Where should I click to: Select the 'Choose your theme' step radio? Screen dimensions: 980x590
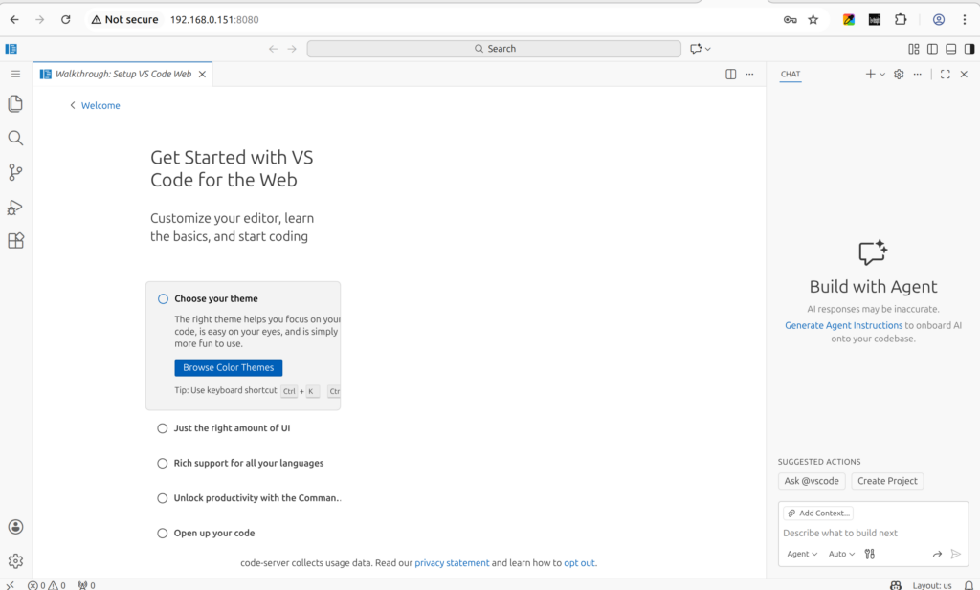163,298
